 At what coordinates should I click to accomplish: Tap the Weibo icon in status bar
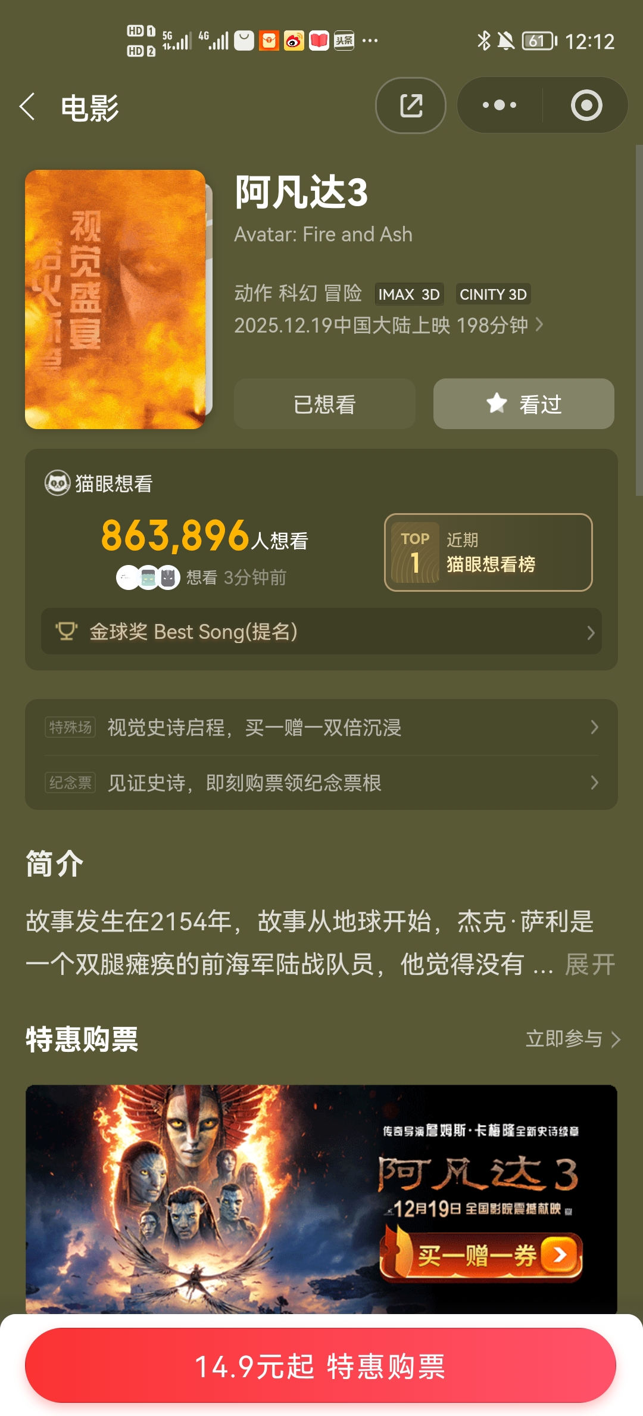294,41
